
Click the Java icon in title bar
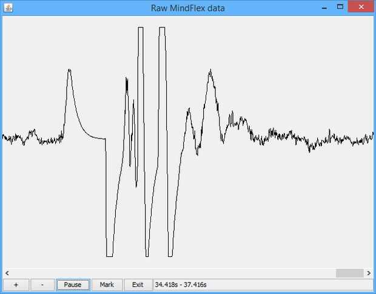coord(8,8)
